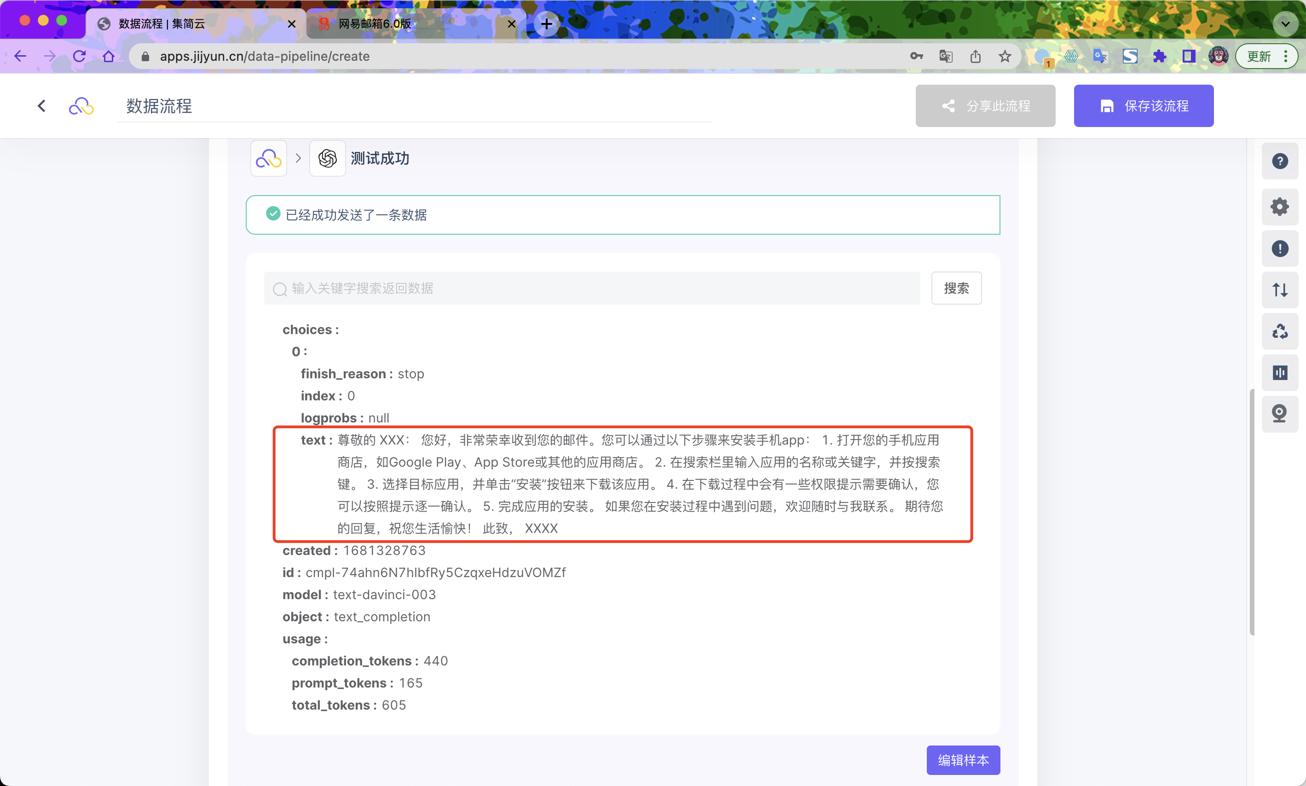Click the webcam-style sidebar icon at the bottom
Viewport: 1306px width, 786px height.
[x=1279, y=414]
